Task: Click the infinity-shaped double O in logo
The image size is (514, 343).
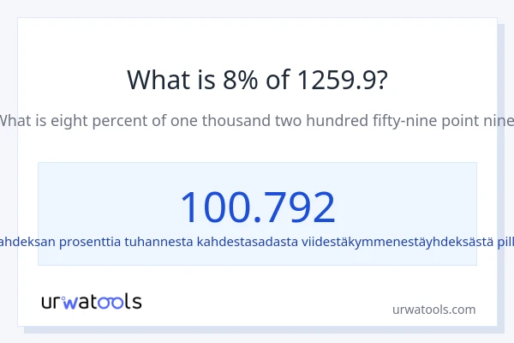Action: point(111,302)
